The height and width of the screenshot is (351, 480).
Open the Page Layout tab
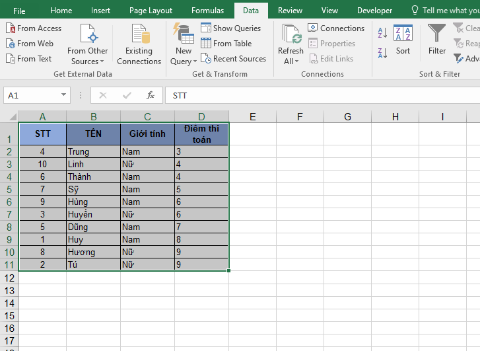click(151, 11)
